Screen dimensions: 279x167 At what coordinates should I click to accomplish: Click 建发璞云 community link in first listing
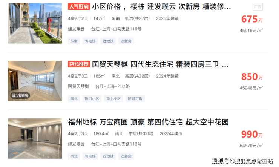[x=76, y=29]
